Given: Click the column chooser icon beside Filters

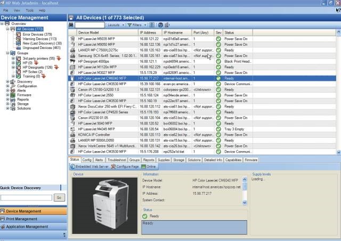Looking at the screenshot, I should [152, 25].
